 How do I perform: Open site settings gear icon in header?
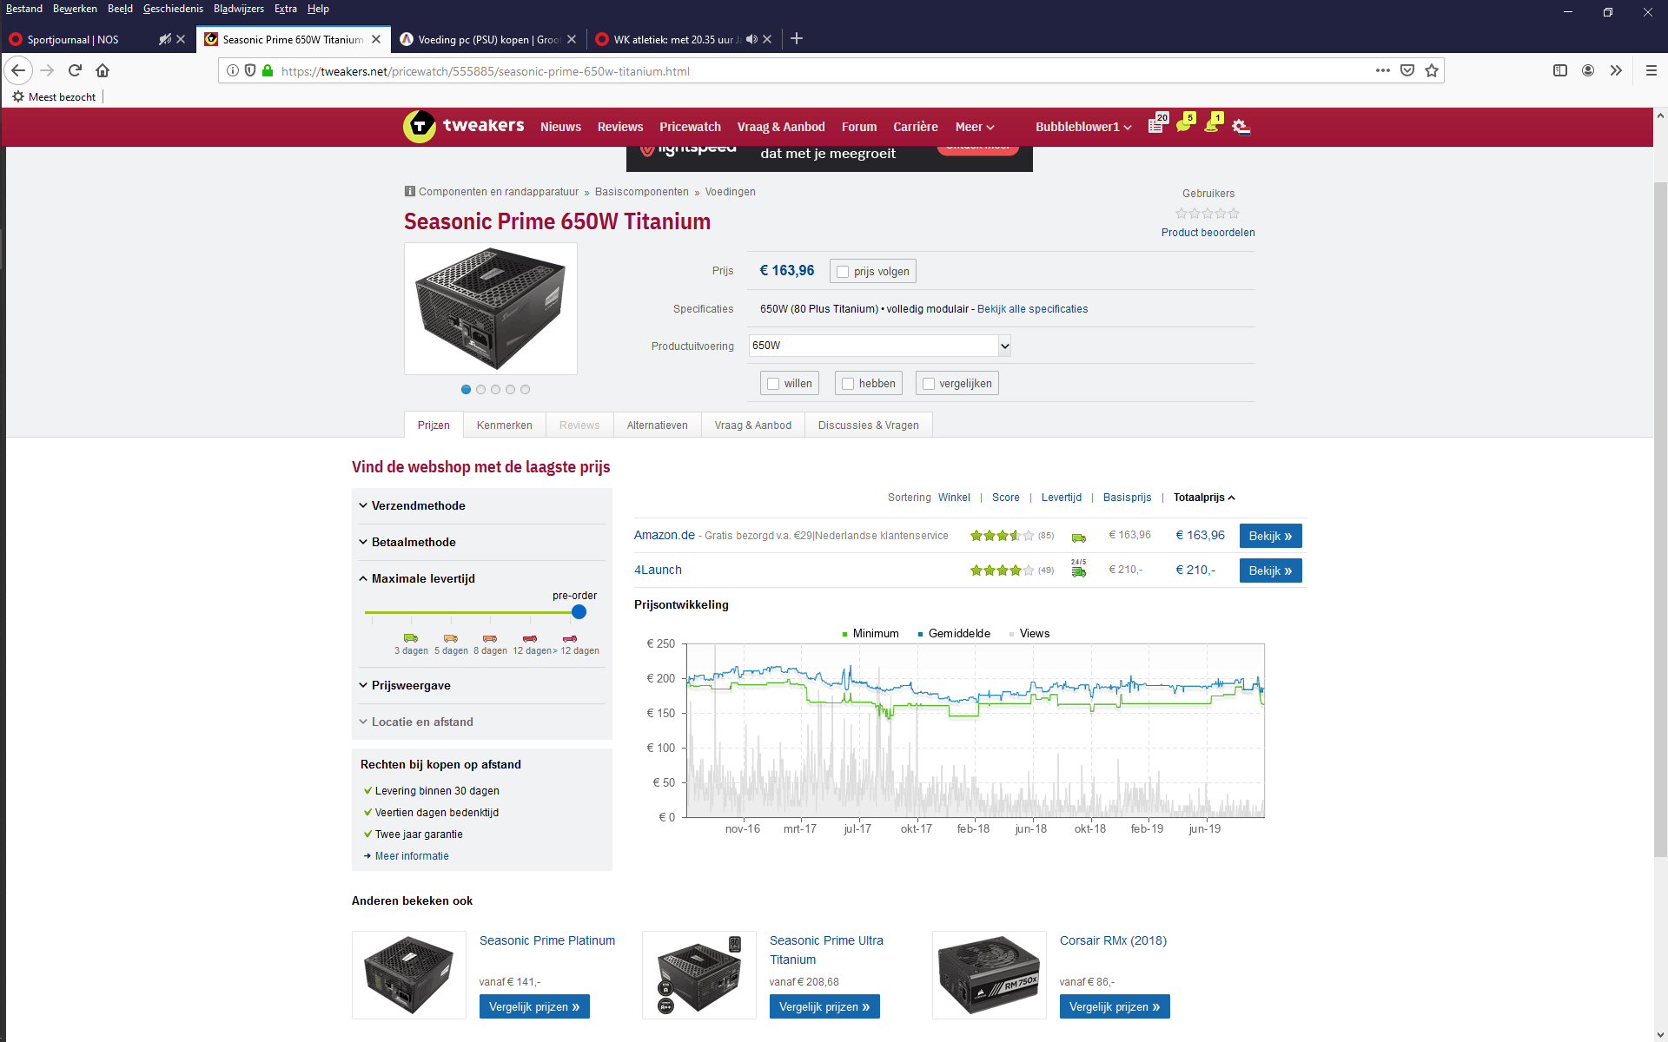pos(1241,127)
